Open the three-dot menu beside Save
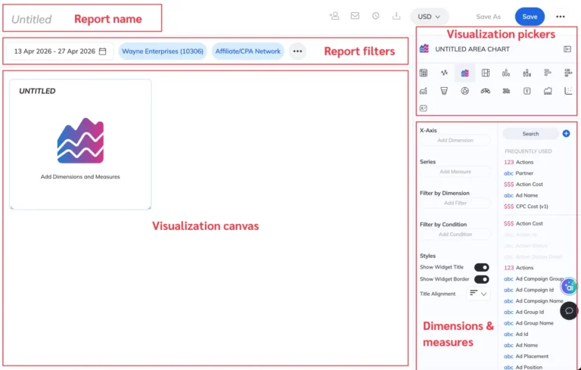Screen dimensions: 581x370 pyautogui.click(x=561, y=17)
